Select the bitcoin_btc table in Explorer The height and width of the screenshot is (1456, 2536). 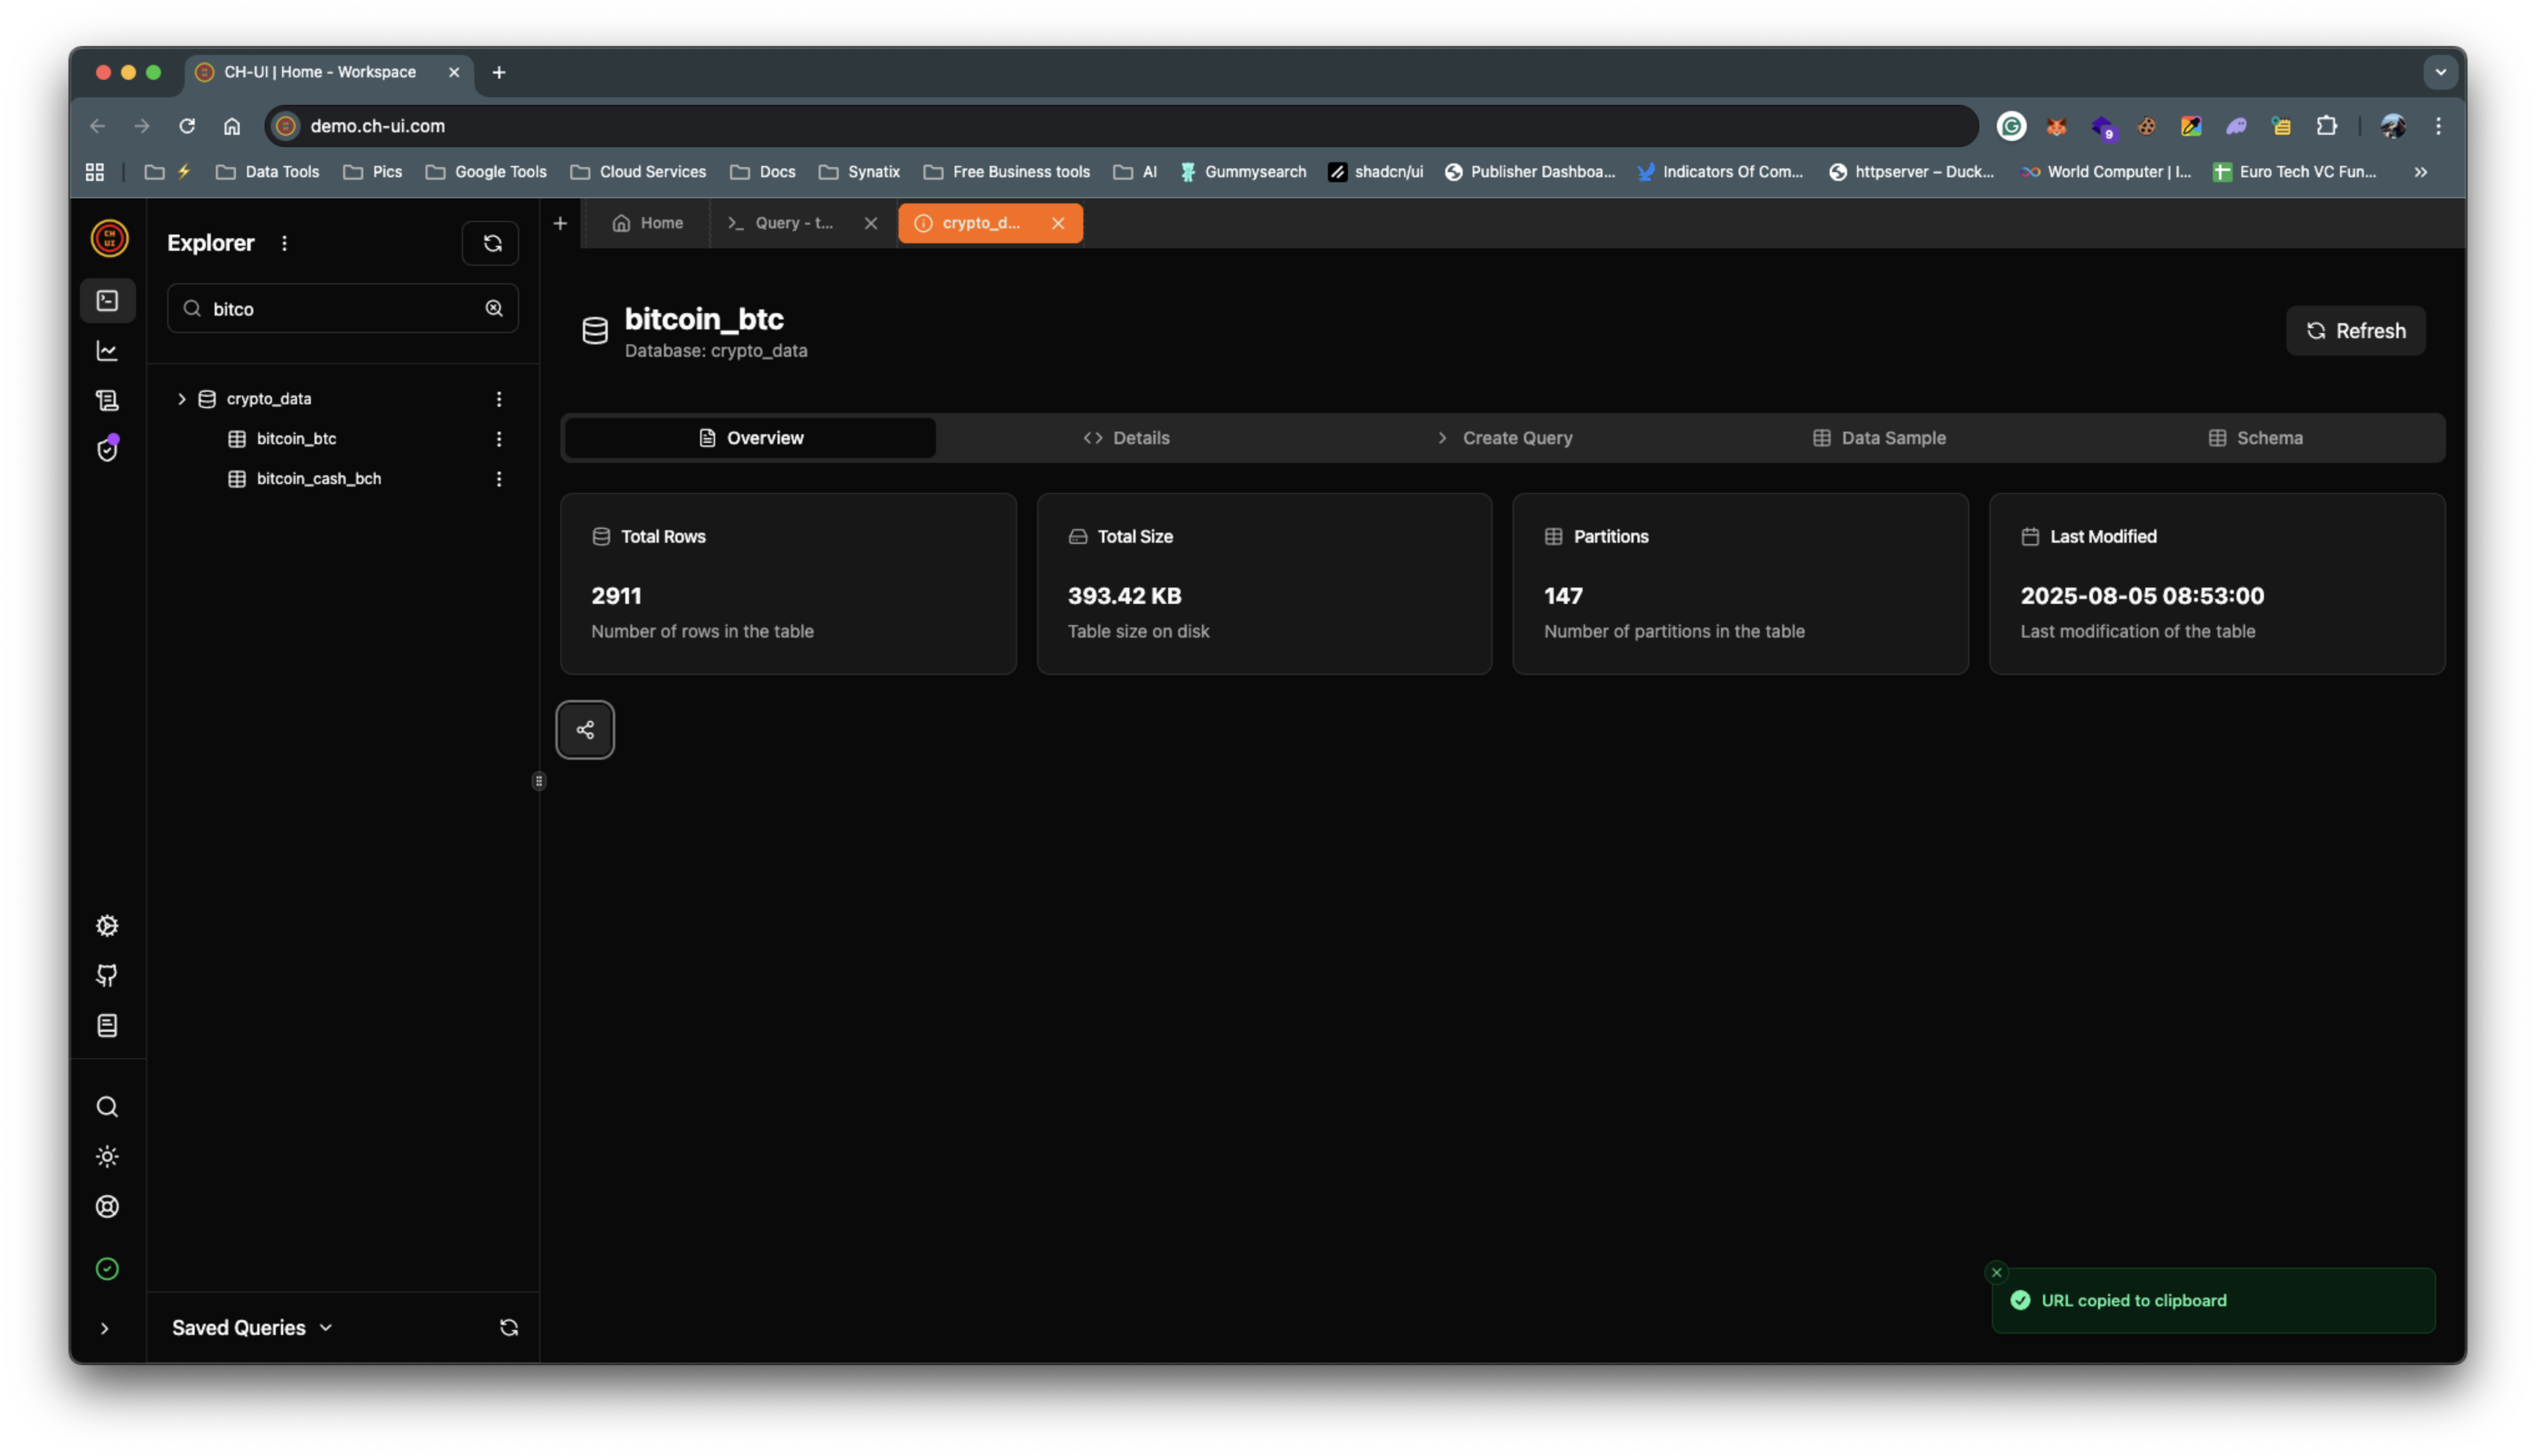click(296, 439)
